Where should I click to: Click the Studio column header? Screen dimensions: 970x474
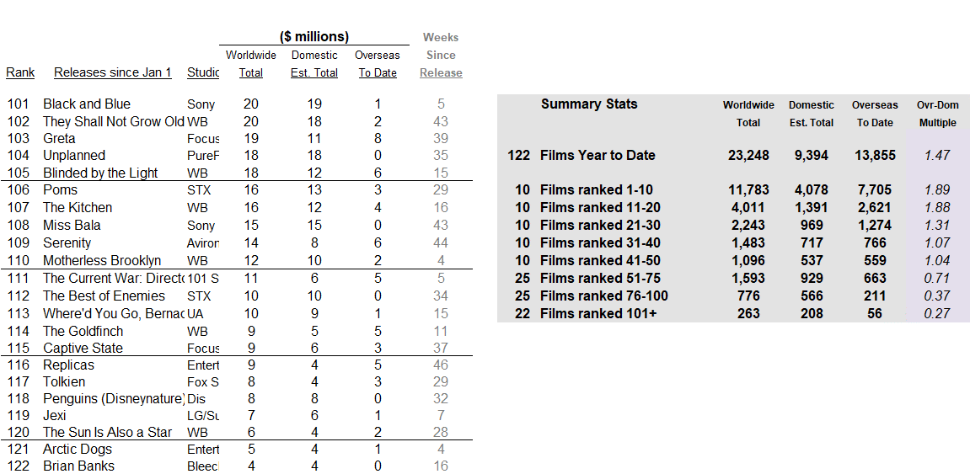203,73
